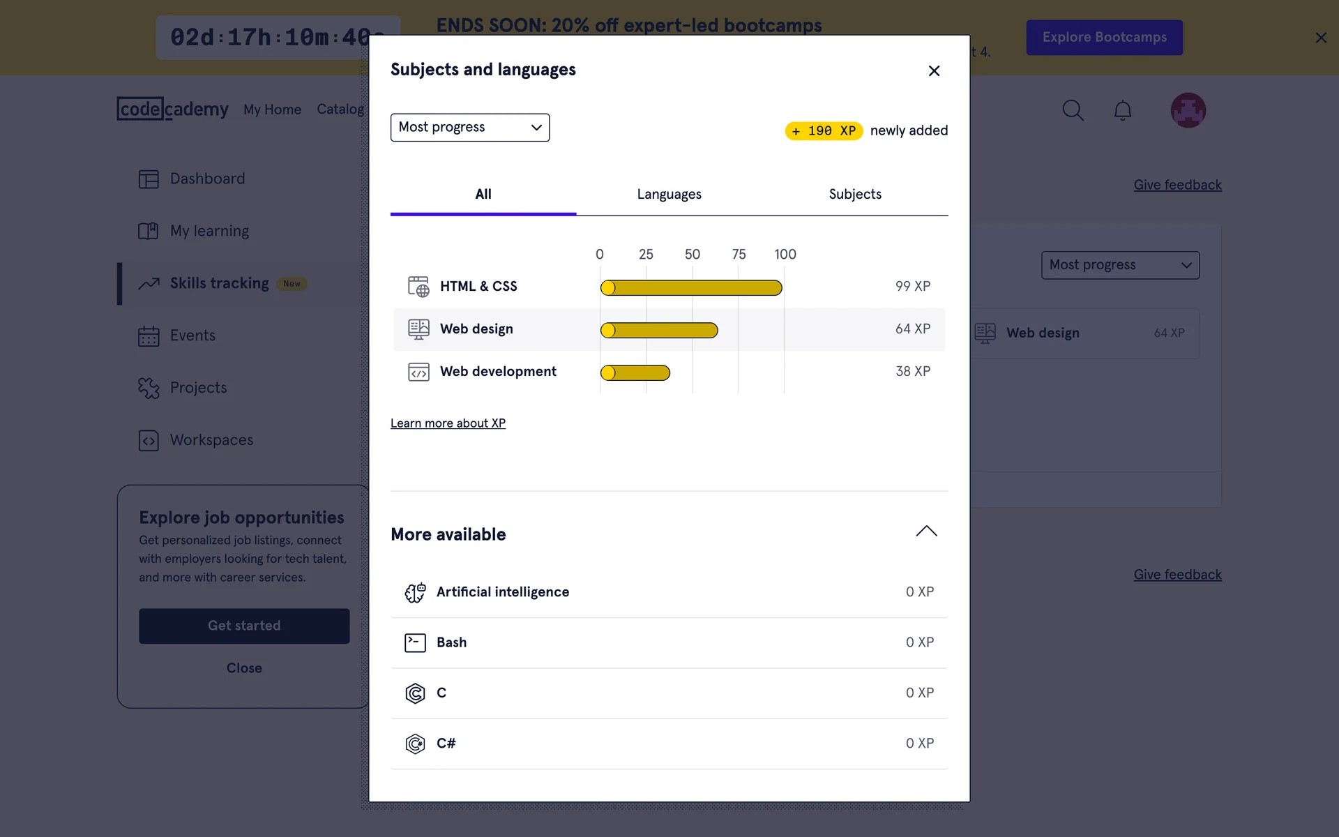Click the Web development code icon
This screenshot has width=1339, height=837.
pos(418,372)
